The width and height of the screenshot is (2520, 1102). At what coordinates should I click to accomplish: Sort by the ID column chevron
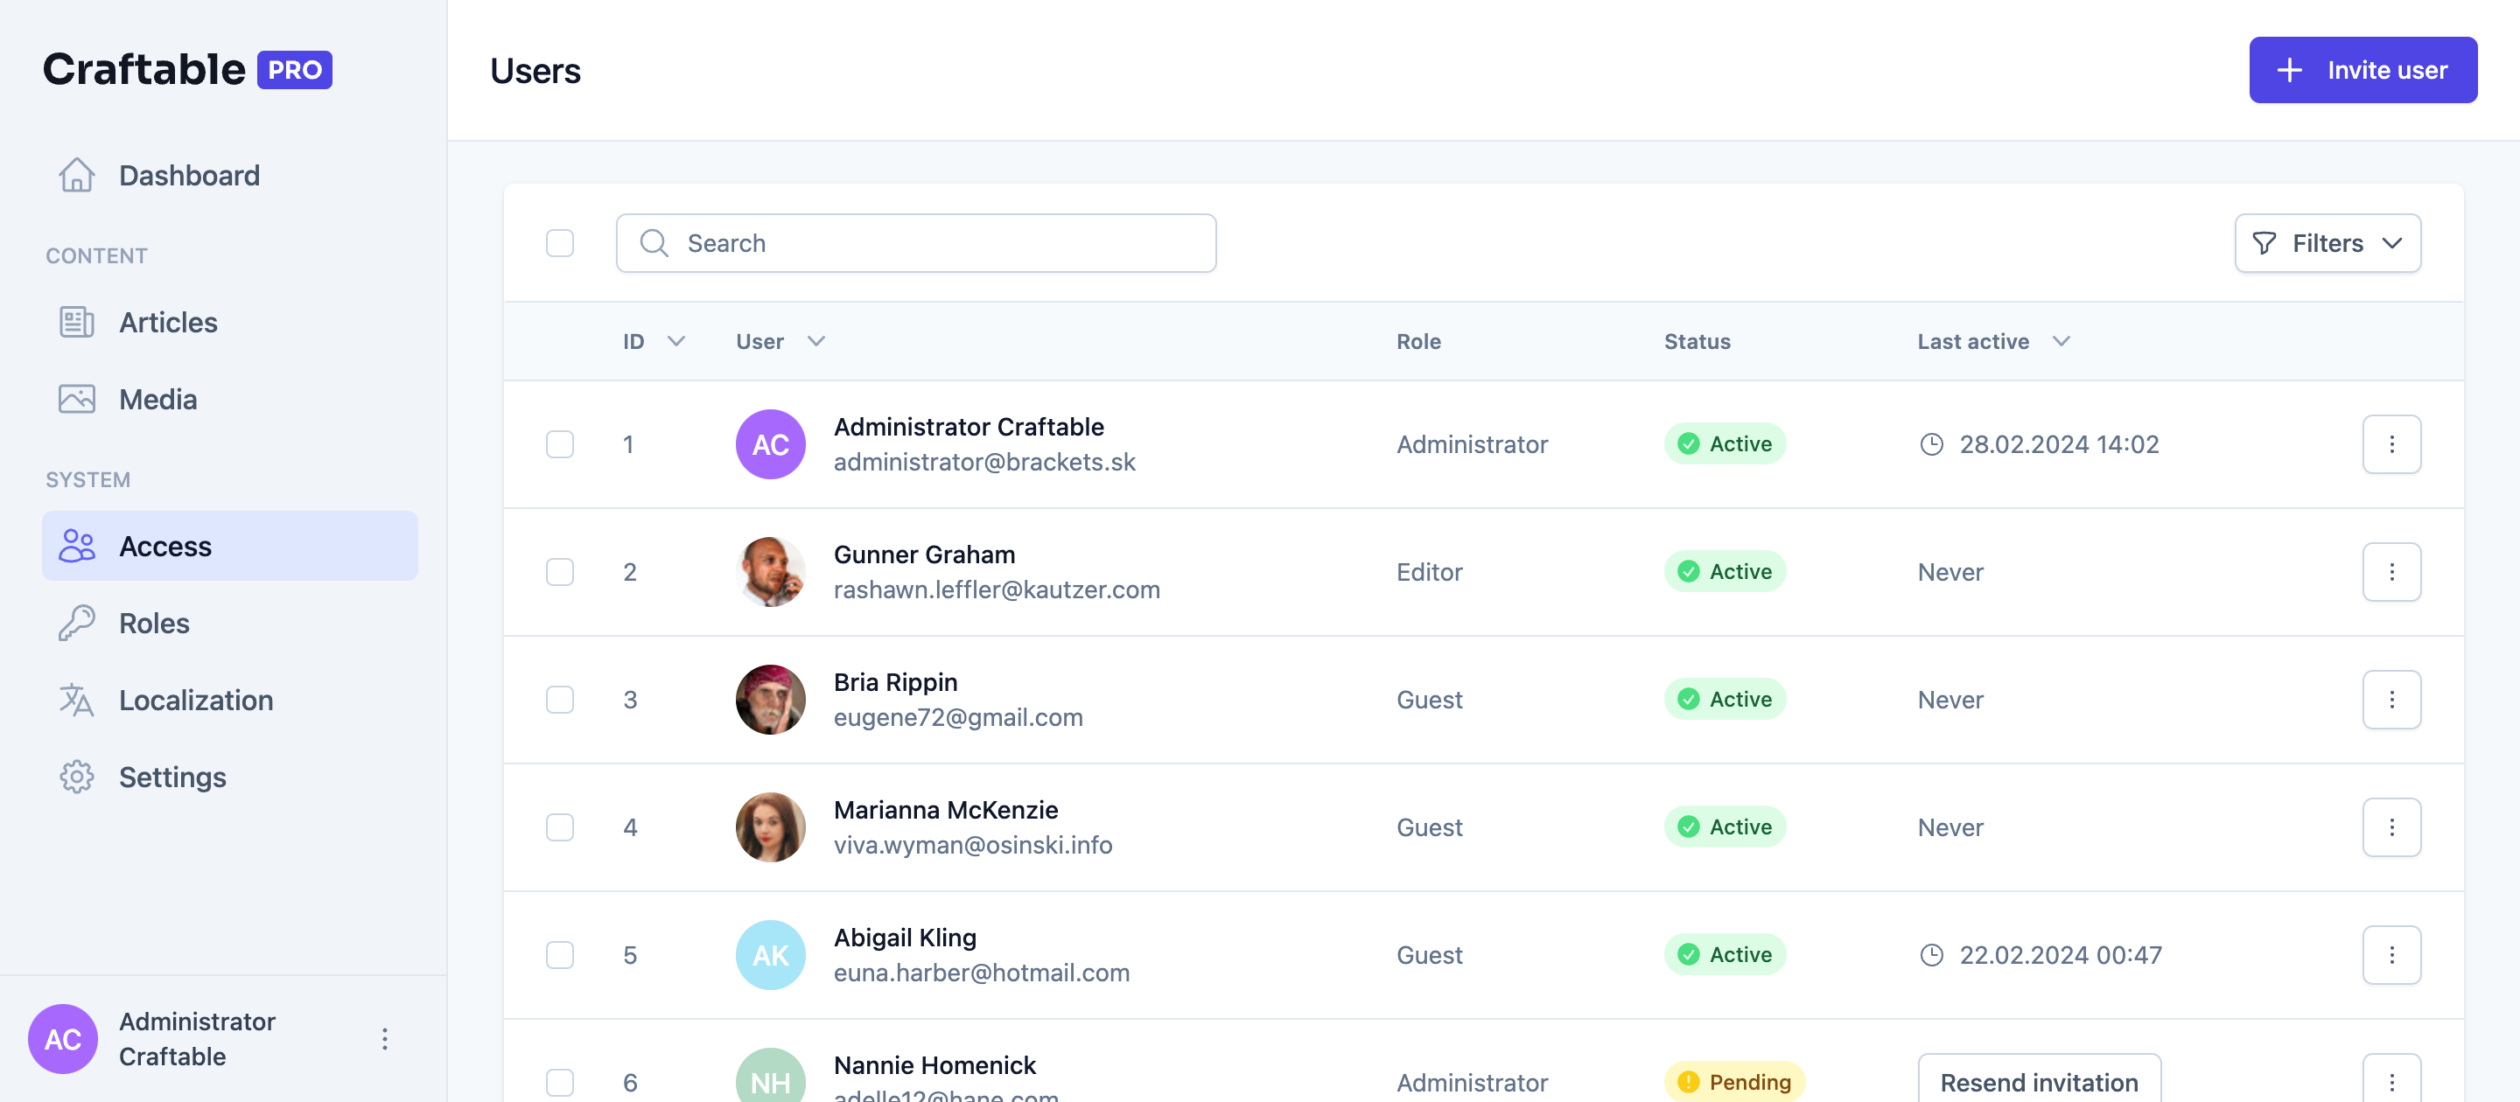click(x=676, y=341)
